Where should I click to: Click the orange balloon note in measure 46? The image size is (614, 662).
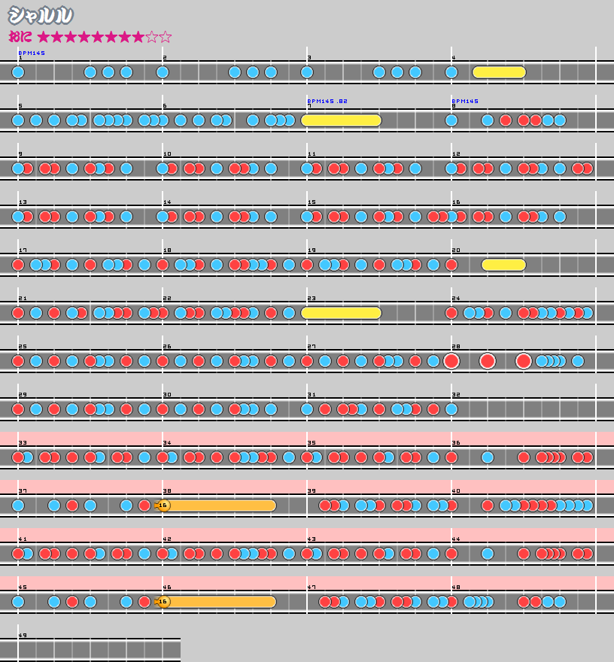click(x=217, y=602)
